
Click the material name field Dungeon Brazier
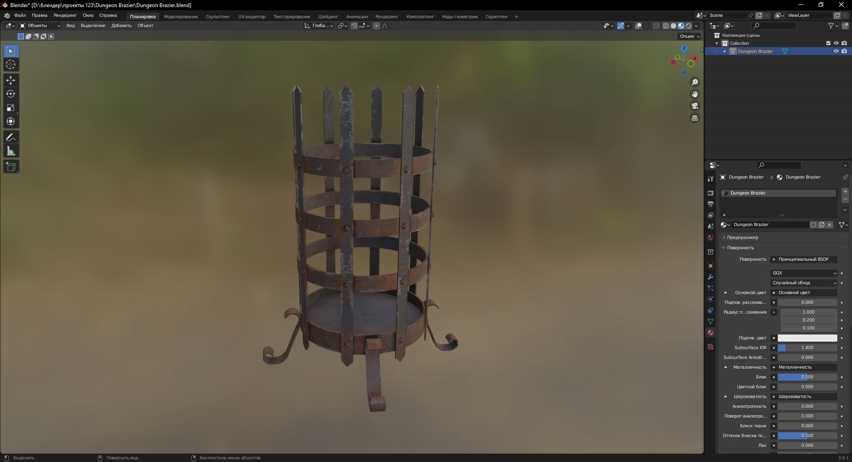tap(770, 225)
